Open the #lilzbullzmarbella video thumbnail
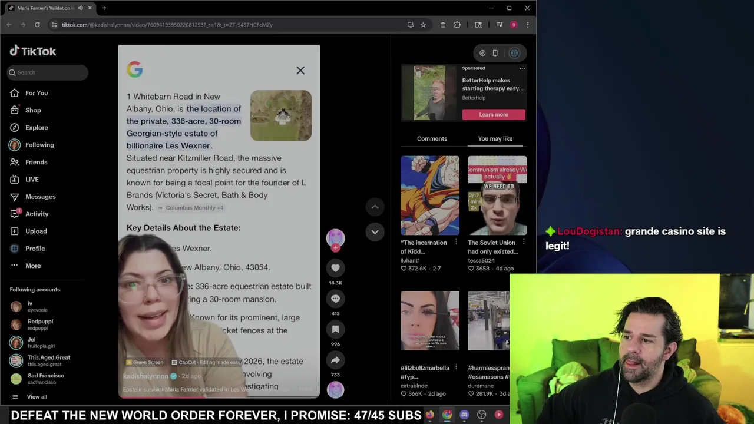Viewport: 754px width, 424px height. 430,321
